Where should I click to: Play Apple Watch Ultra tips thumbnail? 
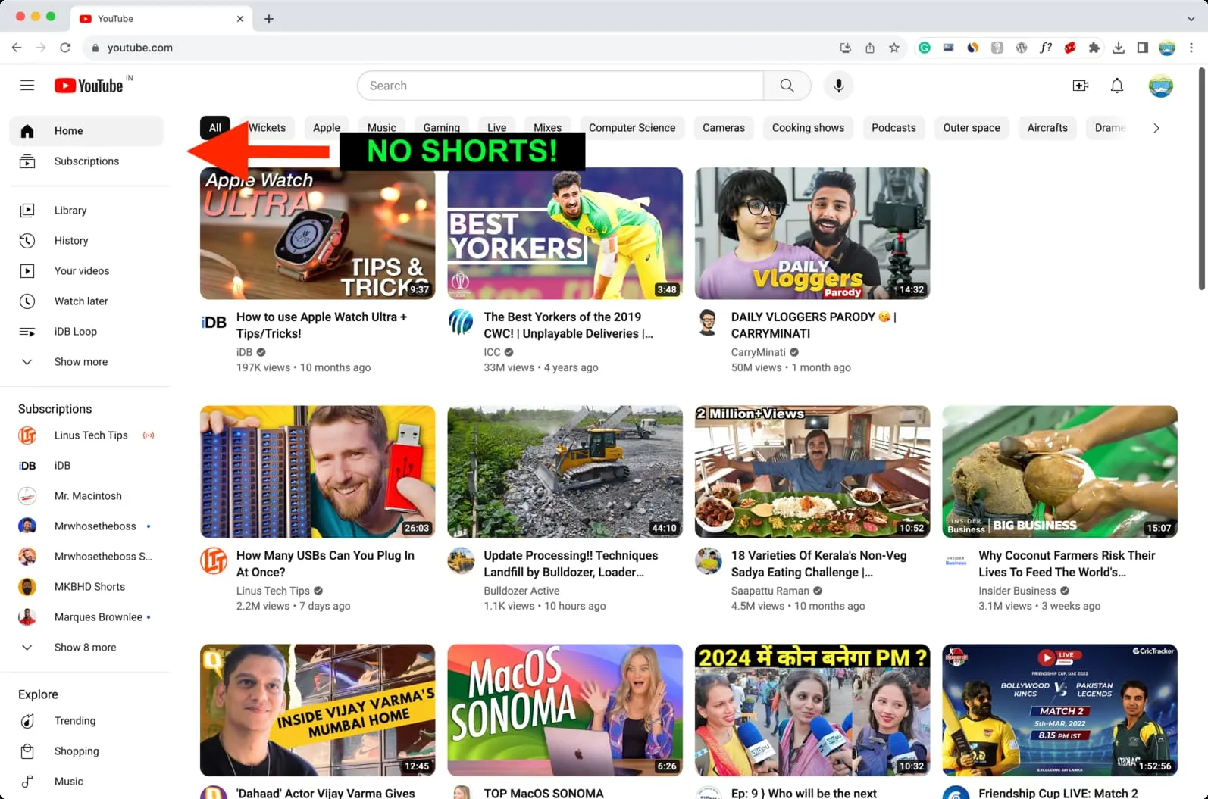(318, 233)
